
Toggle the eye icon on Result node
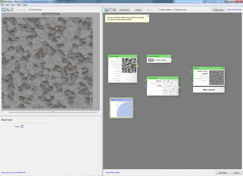(x=223, y=68)
